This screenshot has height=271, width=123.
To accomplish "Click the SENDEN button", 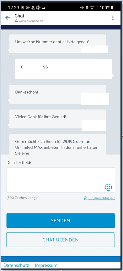I will [x=61, y=220].
